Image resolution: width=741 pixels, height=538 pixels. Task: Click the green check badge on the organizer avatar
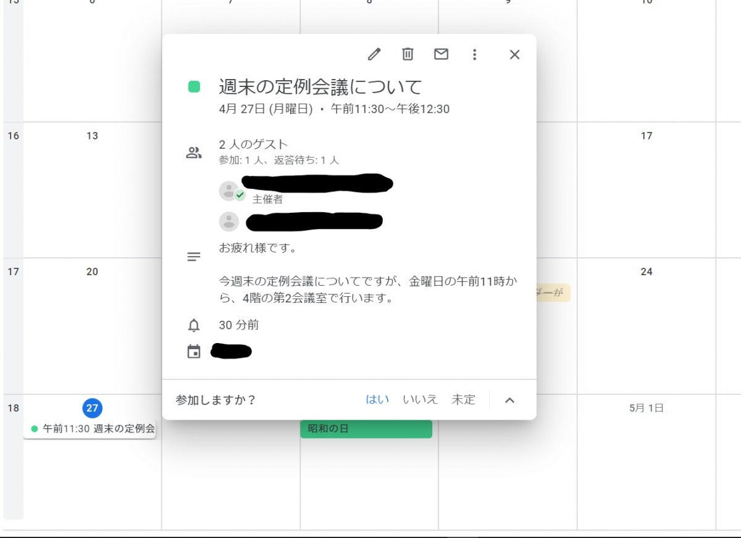coord(239,196)
